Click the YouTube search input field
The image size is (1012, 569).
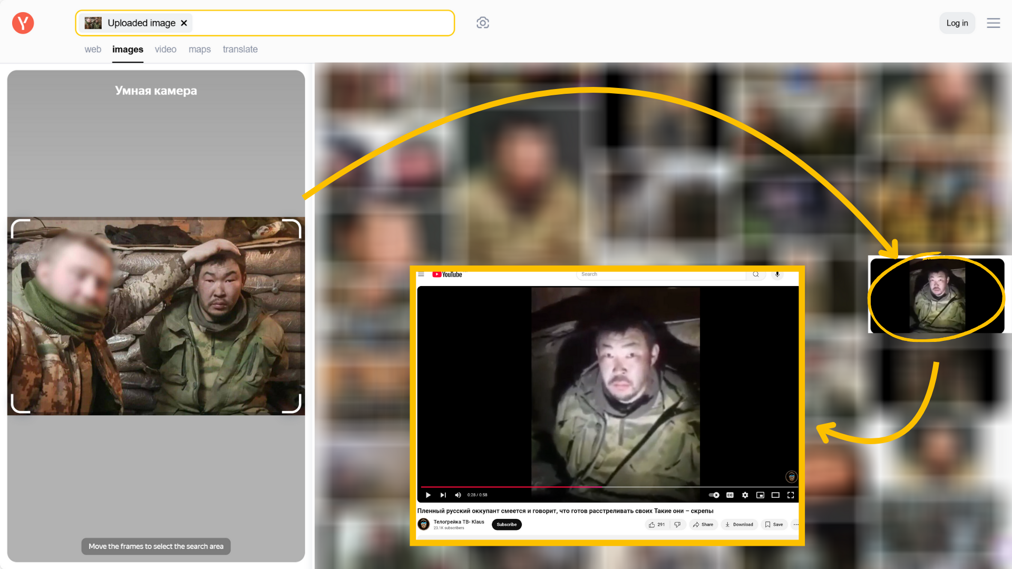(661, 274)
